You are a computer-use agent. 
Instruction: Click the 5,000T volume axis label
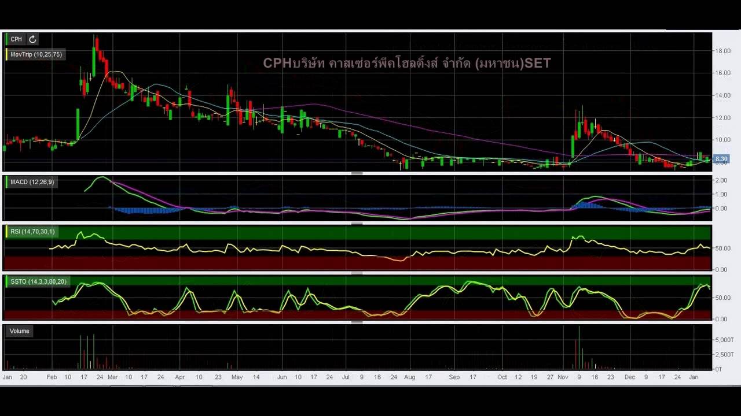click(x=724, y=340)
